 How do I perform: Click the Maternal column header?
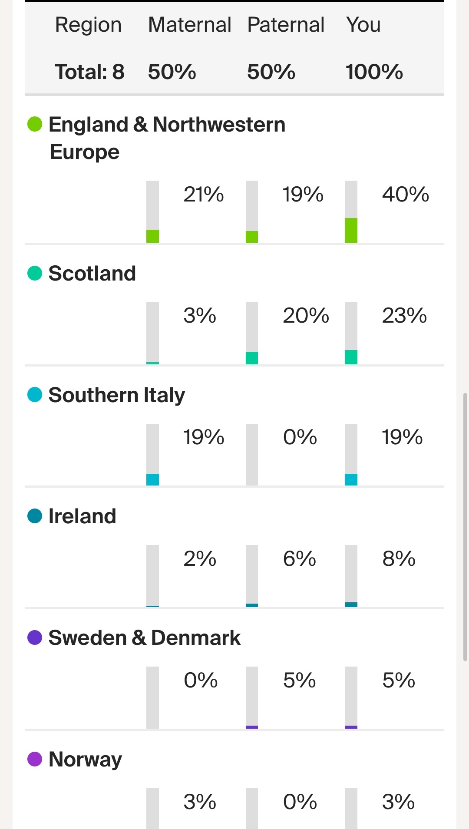(x=189, y=25)
